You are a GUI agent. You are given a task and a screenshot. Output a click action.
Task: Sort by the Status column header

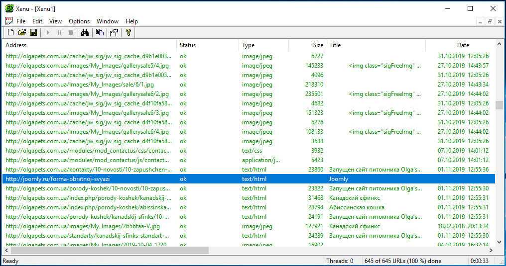click(208, 45)
